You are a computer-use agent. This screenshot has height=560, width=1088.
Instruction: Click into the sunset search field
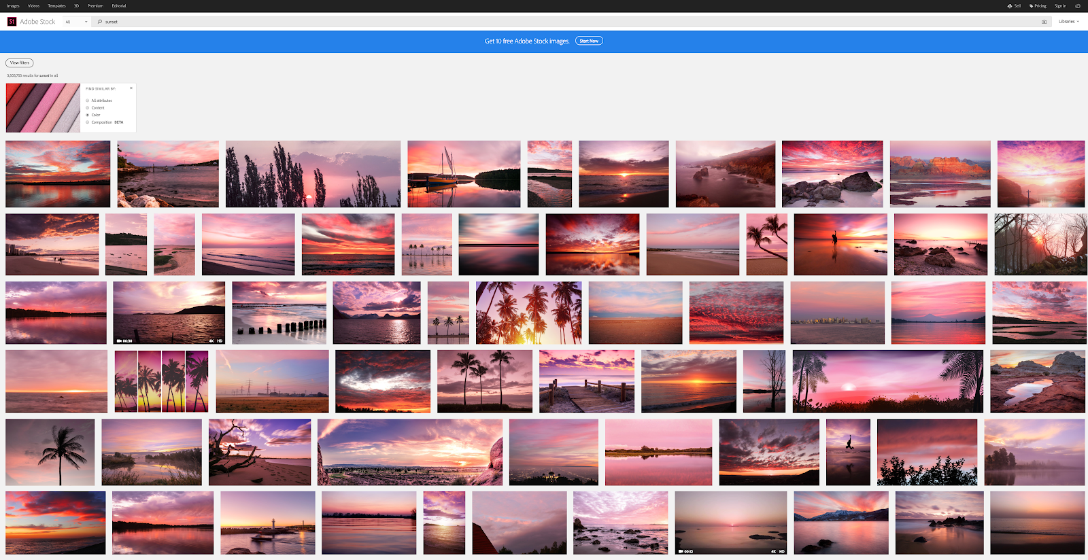pos(568,22)
